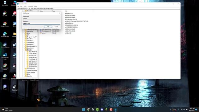The image size is (199, 112).
Task: Open the Google Chrome desktop shortcut
Action: [x=5, y=24]
